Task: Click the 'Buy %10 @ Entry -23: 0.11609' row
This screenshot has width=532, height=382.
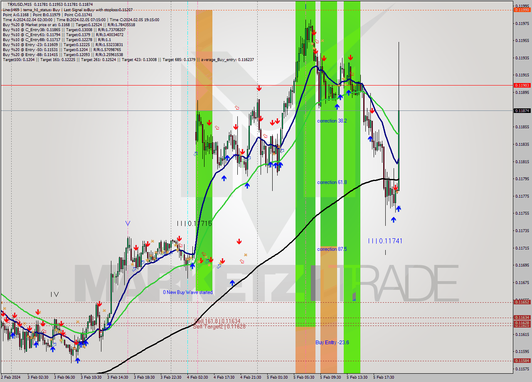Action: click(x=62, y=44)
